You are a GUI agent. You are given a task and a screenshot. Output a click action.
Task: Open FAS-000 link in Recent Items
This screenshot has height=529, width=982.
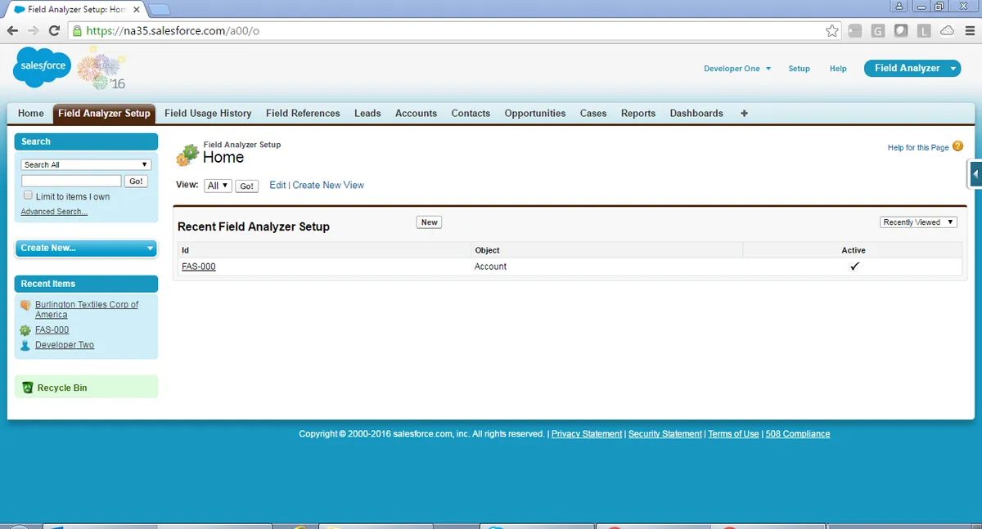52,330
